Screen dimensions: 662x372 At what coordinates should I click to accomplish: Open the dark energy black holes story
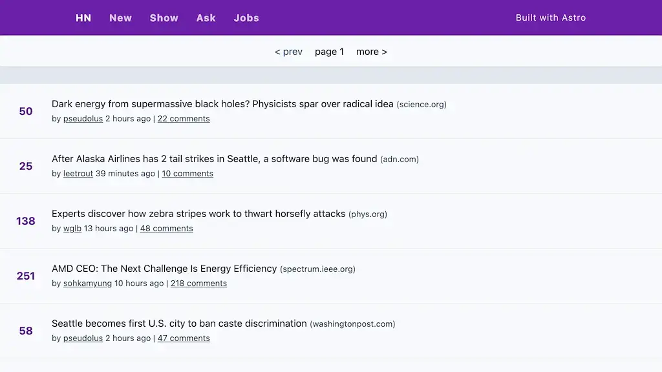[222, 104]
